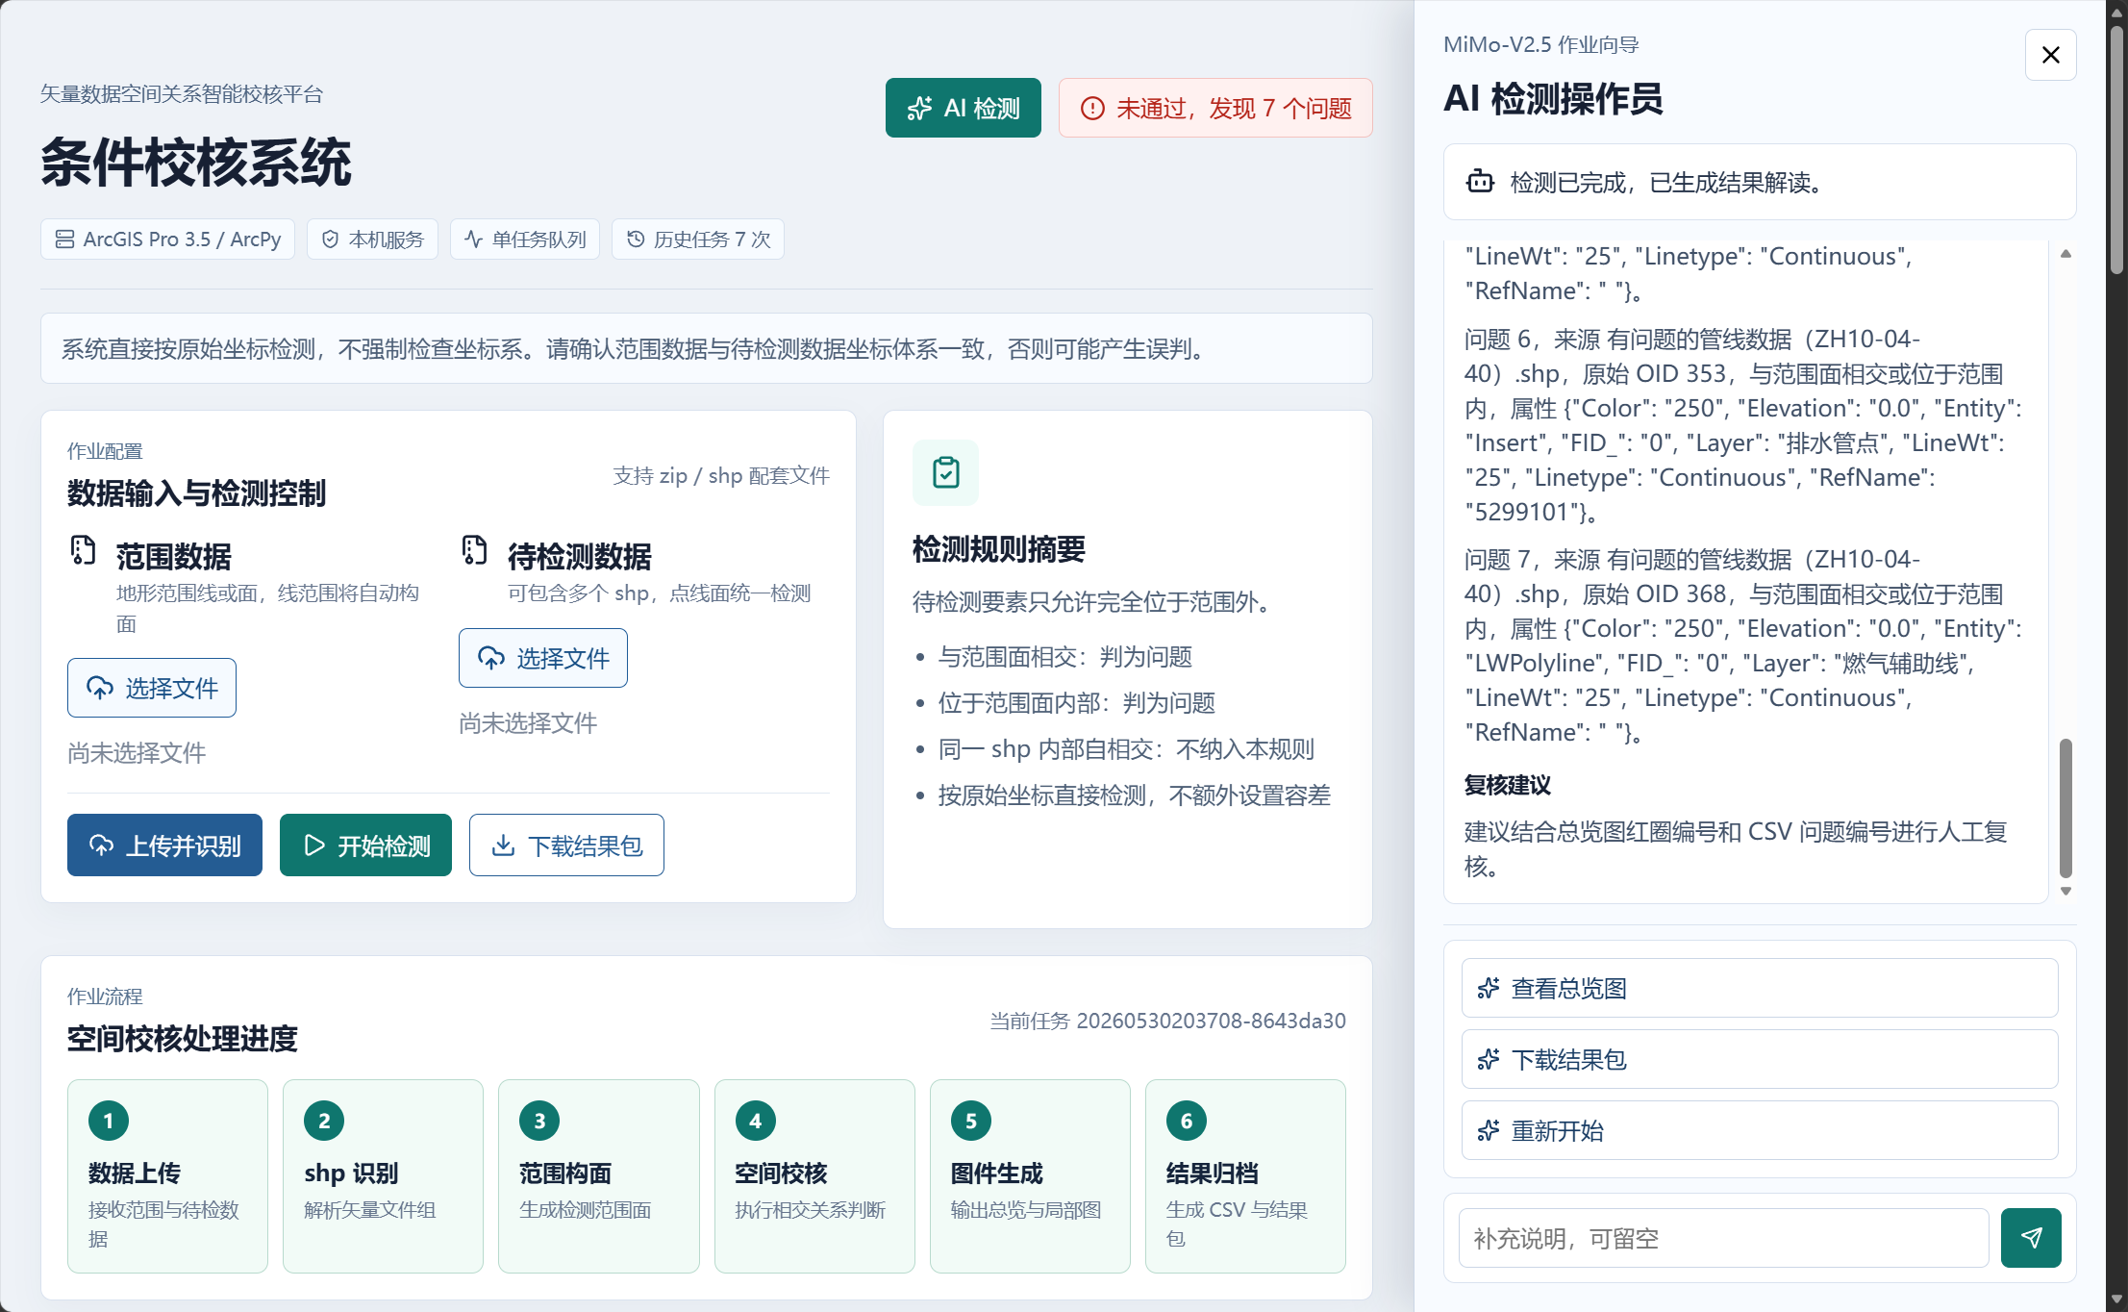Image resolution: width=2128 pixels, height=1312 pixels.
Task: Open the 未通过，发现 7 个问题 status badge
Action: [1215, 108]
